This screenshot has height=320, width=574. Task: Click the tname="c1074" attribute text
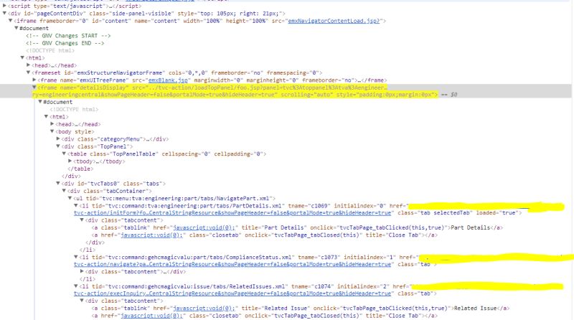[x=313, y=286]
